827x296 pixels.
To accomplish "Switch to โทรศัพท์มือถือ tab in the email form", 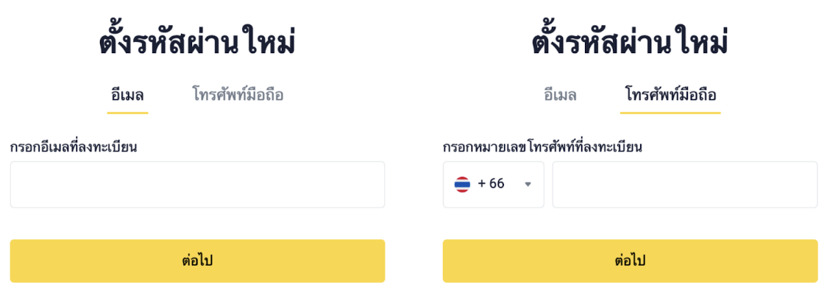I will point(238,95).
